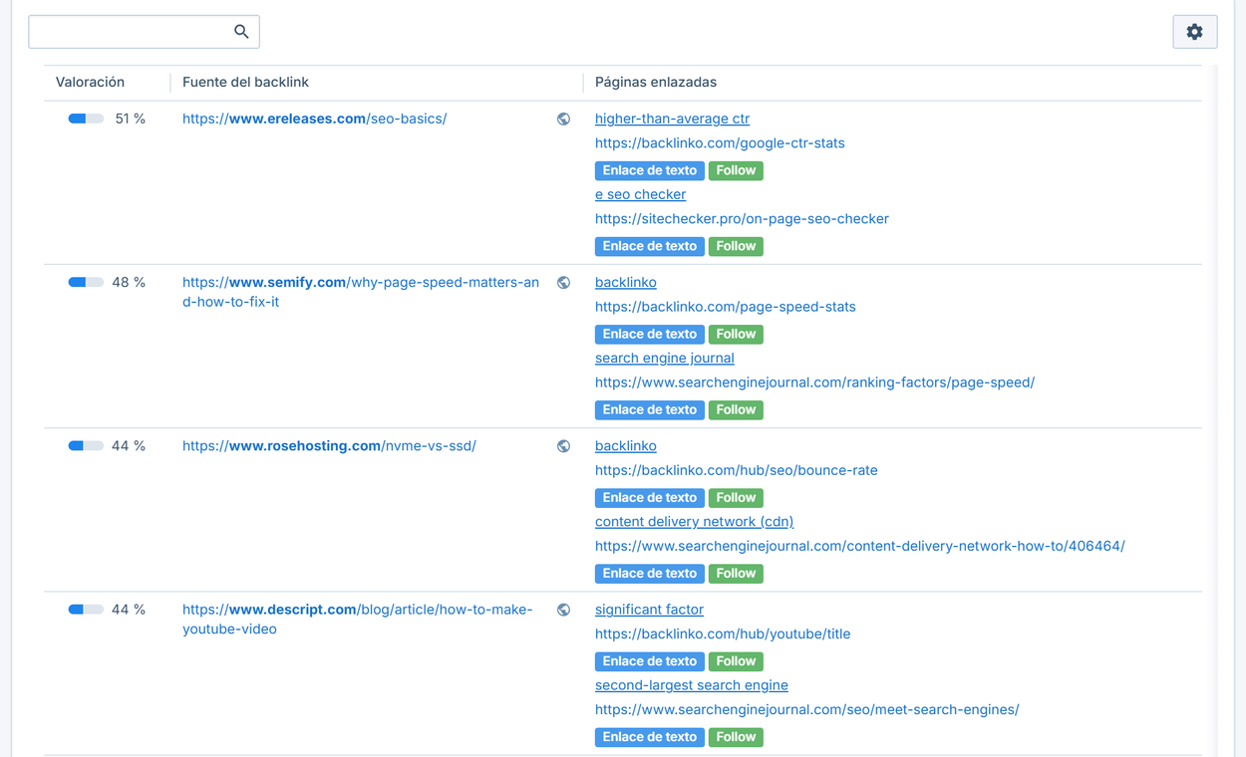The height and width of the screenshot is (757, 1246).
Task: Open the searchenginejournal.com ranking-factors/page-speed URL
Action: point(814,381)
